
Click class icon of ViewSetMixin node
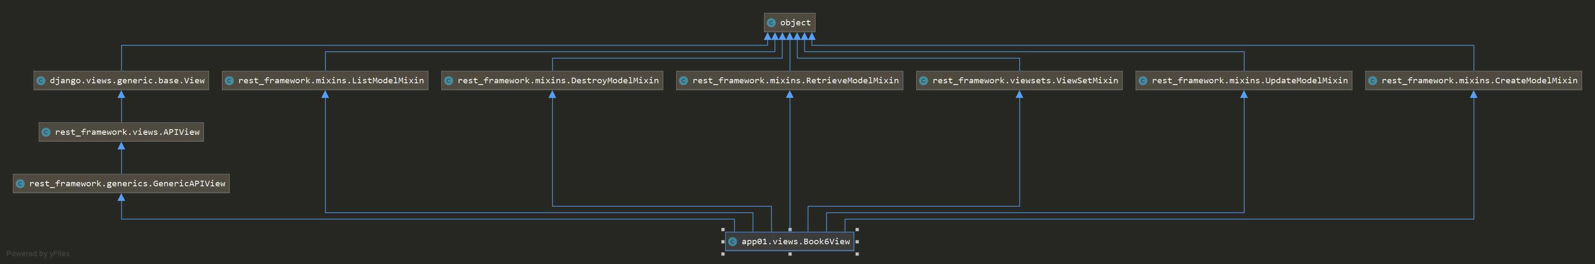923,80
